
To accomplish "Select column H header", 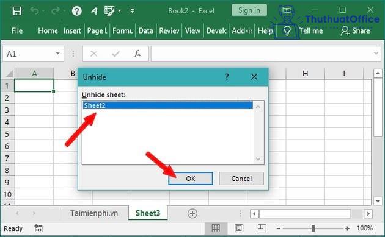I will [x=305, y=73].
